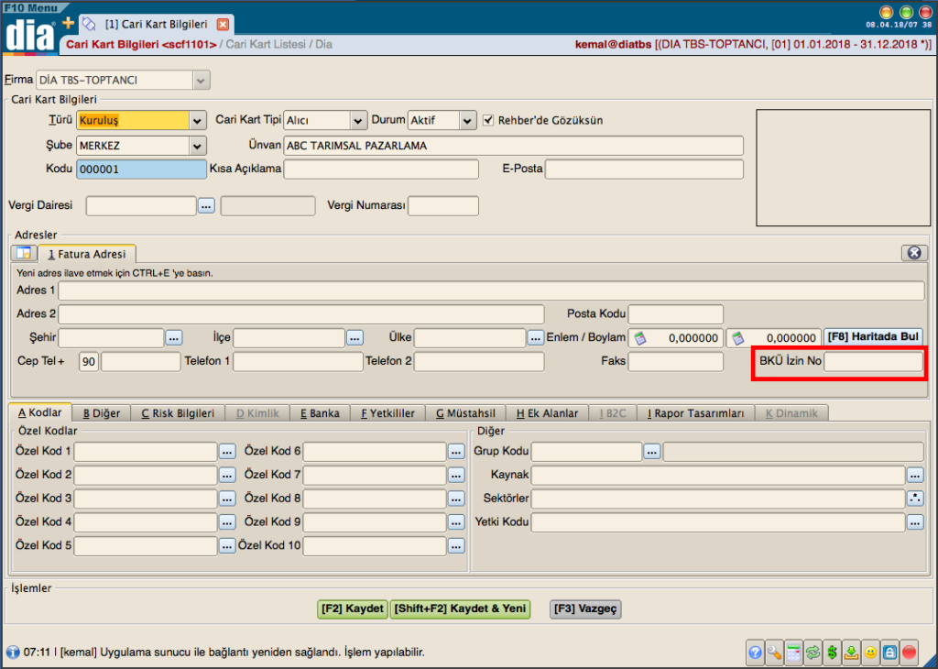Click the Kodu input field

pos(141,170)
